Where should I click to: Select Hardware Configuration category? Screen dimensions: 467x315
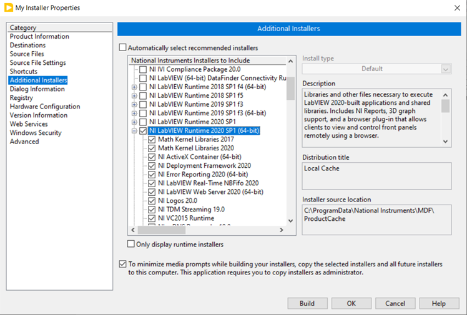[x=45, y=107]
